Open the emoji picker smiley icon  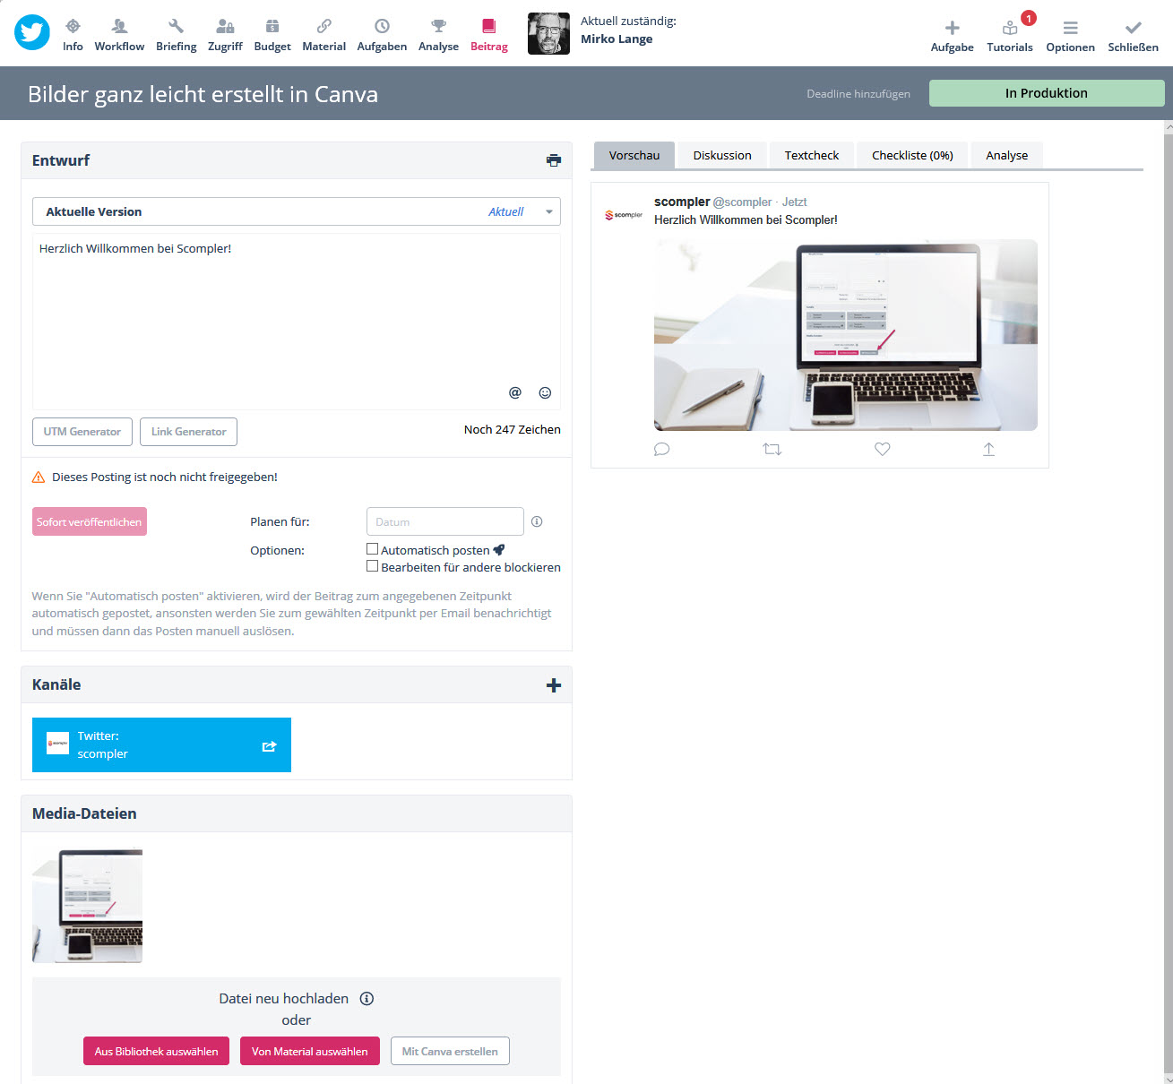545,392
